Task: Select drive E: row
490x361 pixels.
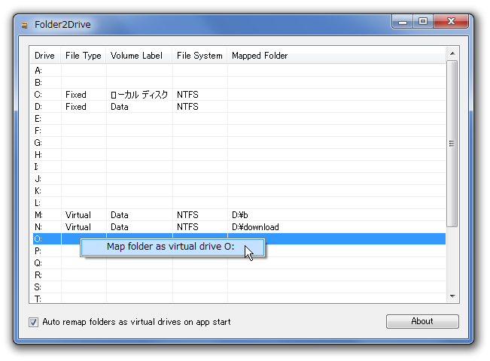Action: 238,119
